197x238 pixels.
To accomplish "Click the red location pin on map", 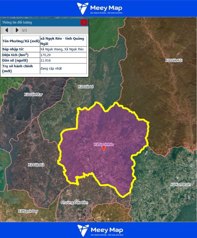I will [x=104, y=148].
